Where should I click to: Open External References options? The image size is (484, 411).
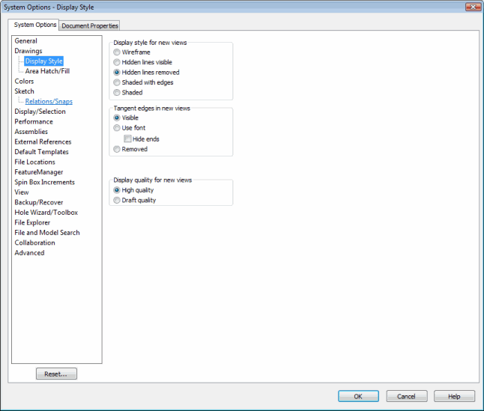pyautogui.click(x=43, y=141)
